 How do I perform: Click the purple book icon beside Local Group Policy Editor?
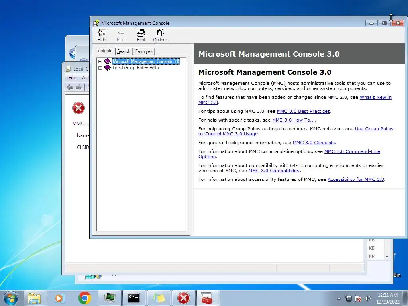click(x=108, y=68)
